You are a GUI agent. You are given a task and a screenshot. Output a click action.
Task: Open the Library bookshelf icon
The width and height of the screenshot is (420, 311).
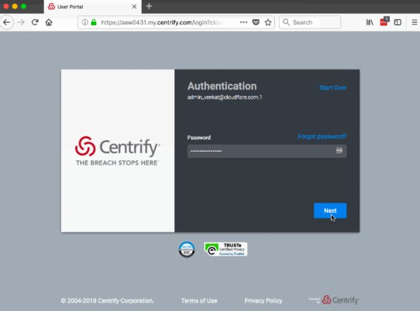pos(370,22)
